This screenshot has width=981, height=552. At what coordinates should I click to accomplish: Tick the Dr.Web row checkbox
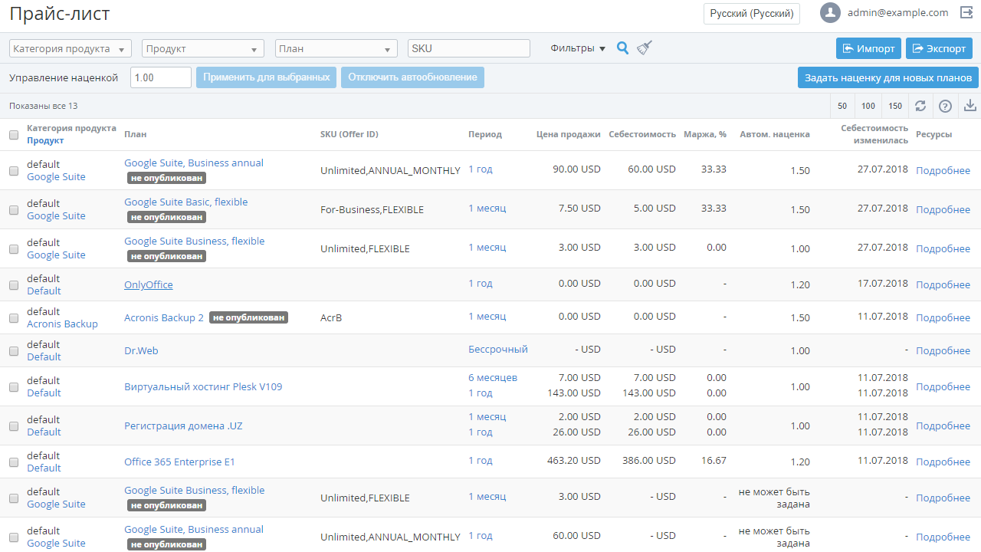[14, 351]
